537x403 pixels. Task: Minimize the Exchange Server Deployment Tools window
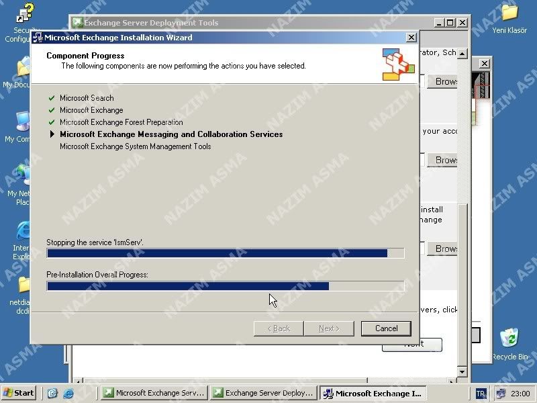440,23
